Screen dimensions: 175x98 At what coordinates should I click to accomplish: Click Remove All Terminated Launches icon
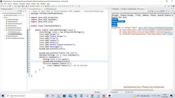(x=152, y=11)
